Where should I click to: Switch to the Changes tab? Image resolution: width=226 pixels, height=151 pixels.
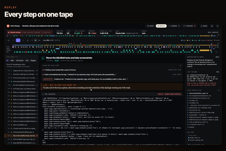[x=174, y=26]
